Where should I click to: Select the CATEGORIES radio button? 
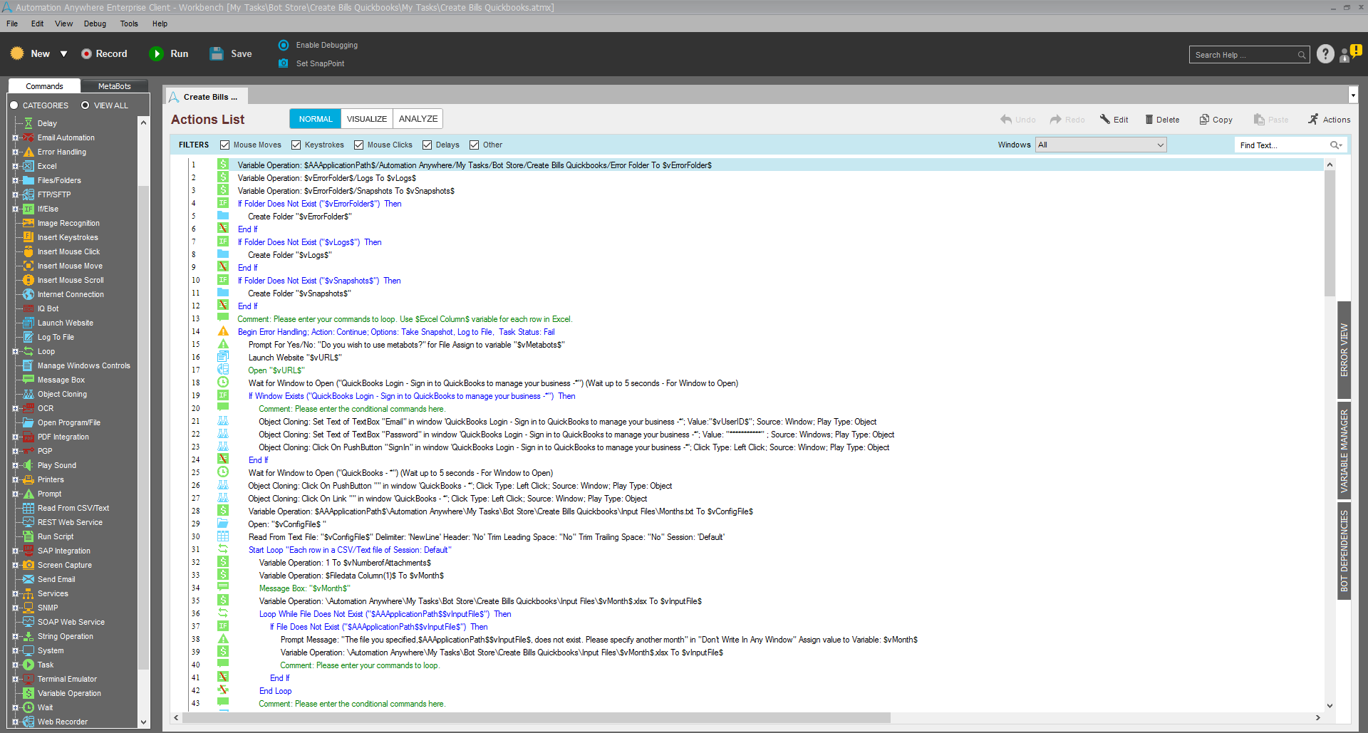(x=14, y=105)
